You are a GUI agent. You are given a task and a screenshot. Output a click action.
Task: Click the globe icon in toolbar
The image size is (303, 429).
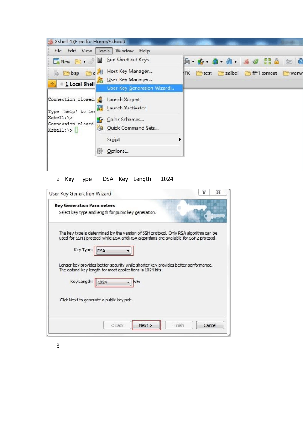tap(215, 62)
